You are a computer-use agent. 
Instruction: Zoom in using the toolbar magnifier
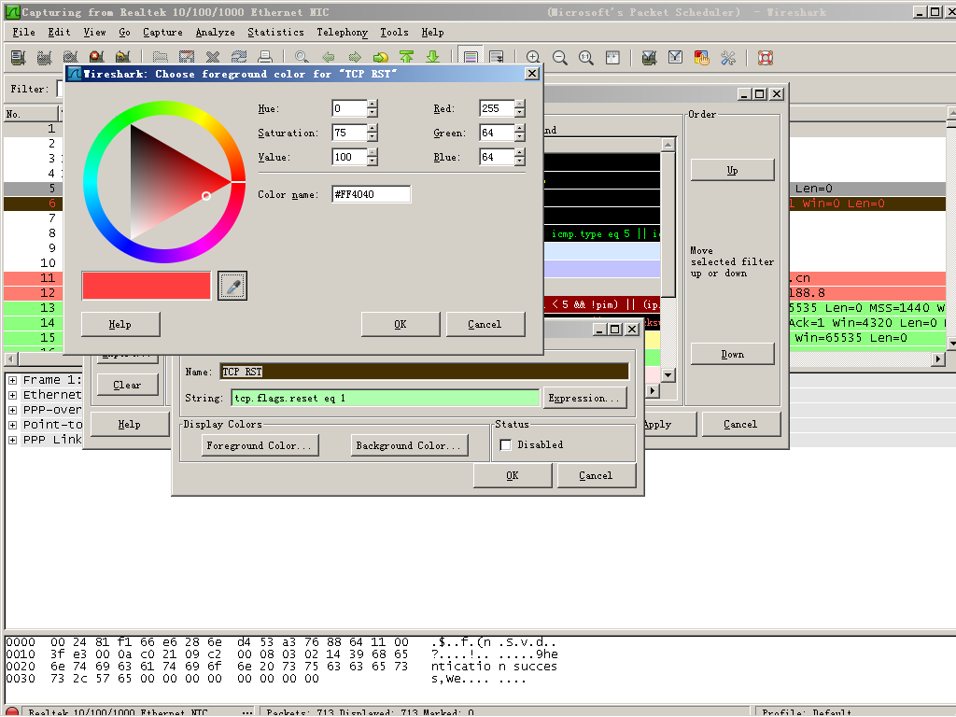click(x=533, y=57)
